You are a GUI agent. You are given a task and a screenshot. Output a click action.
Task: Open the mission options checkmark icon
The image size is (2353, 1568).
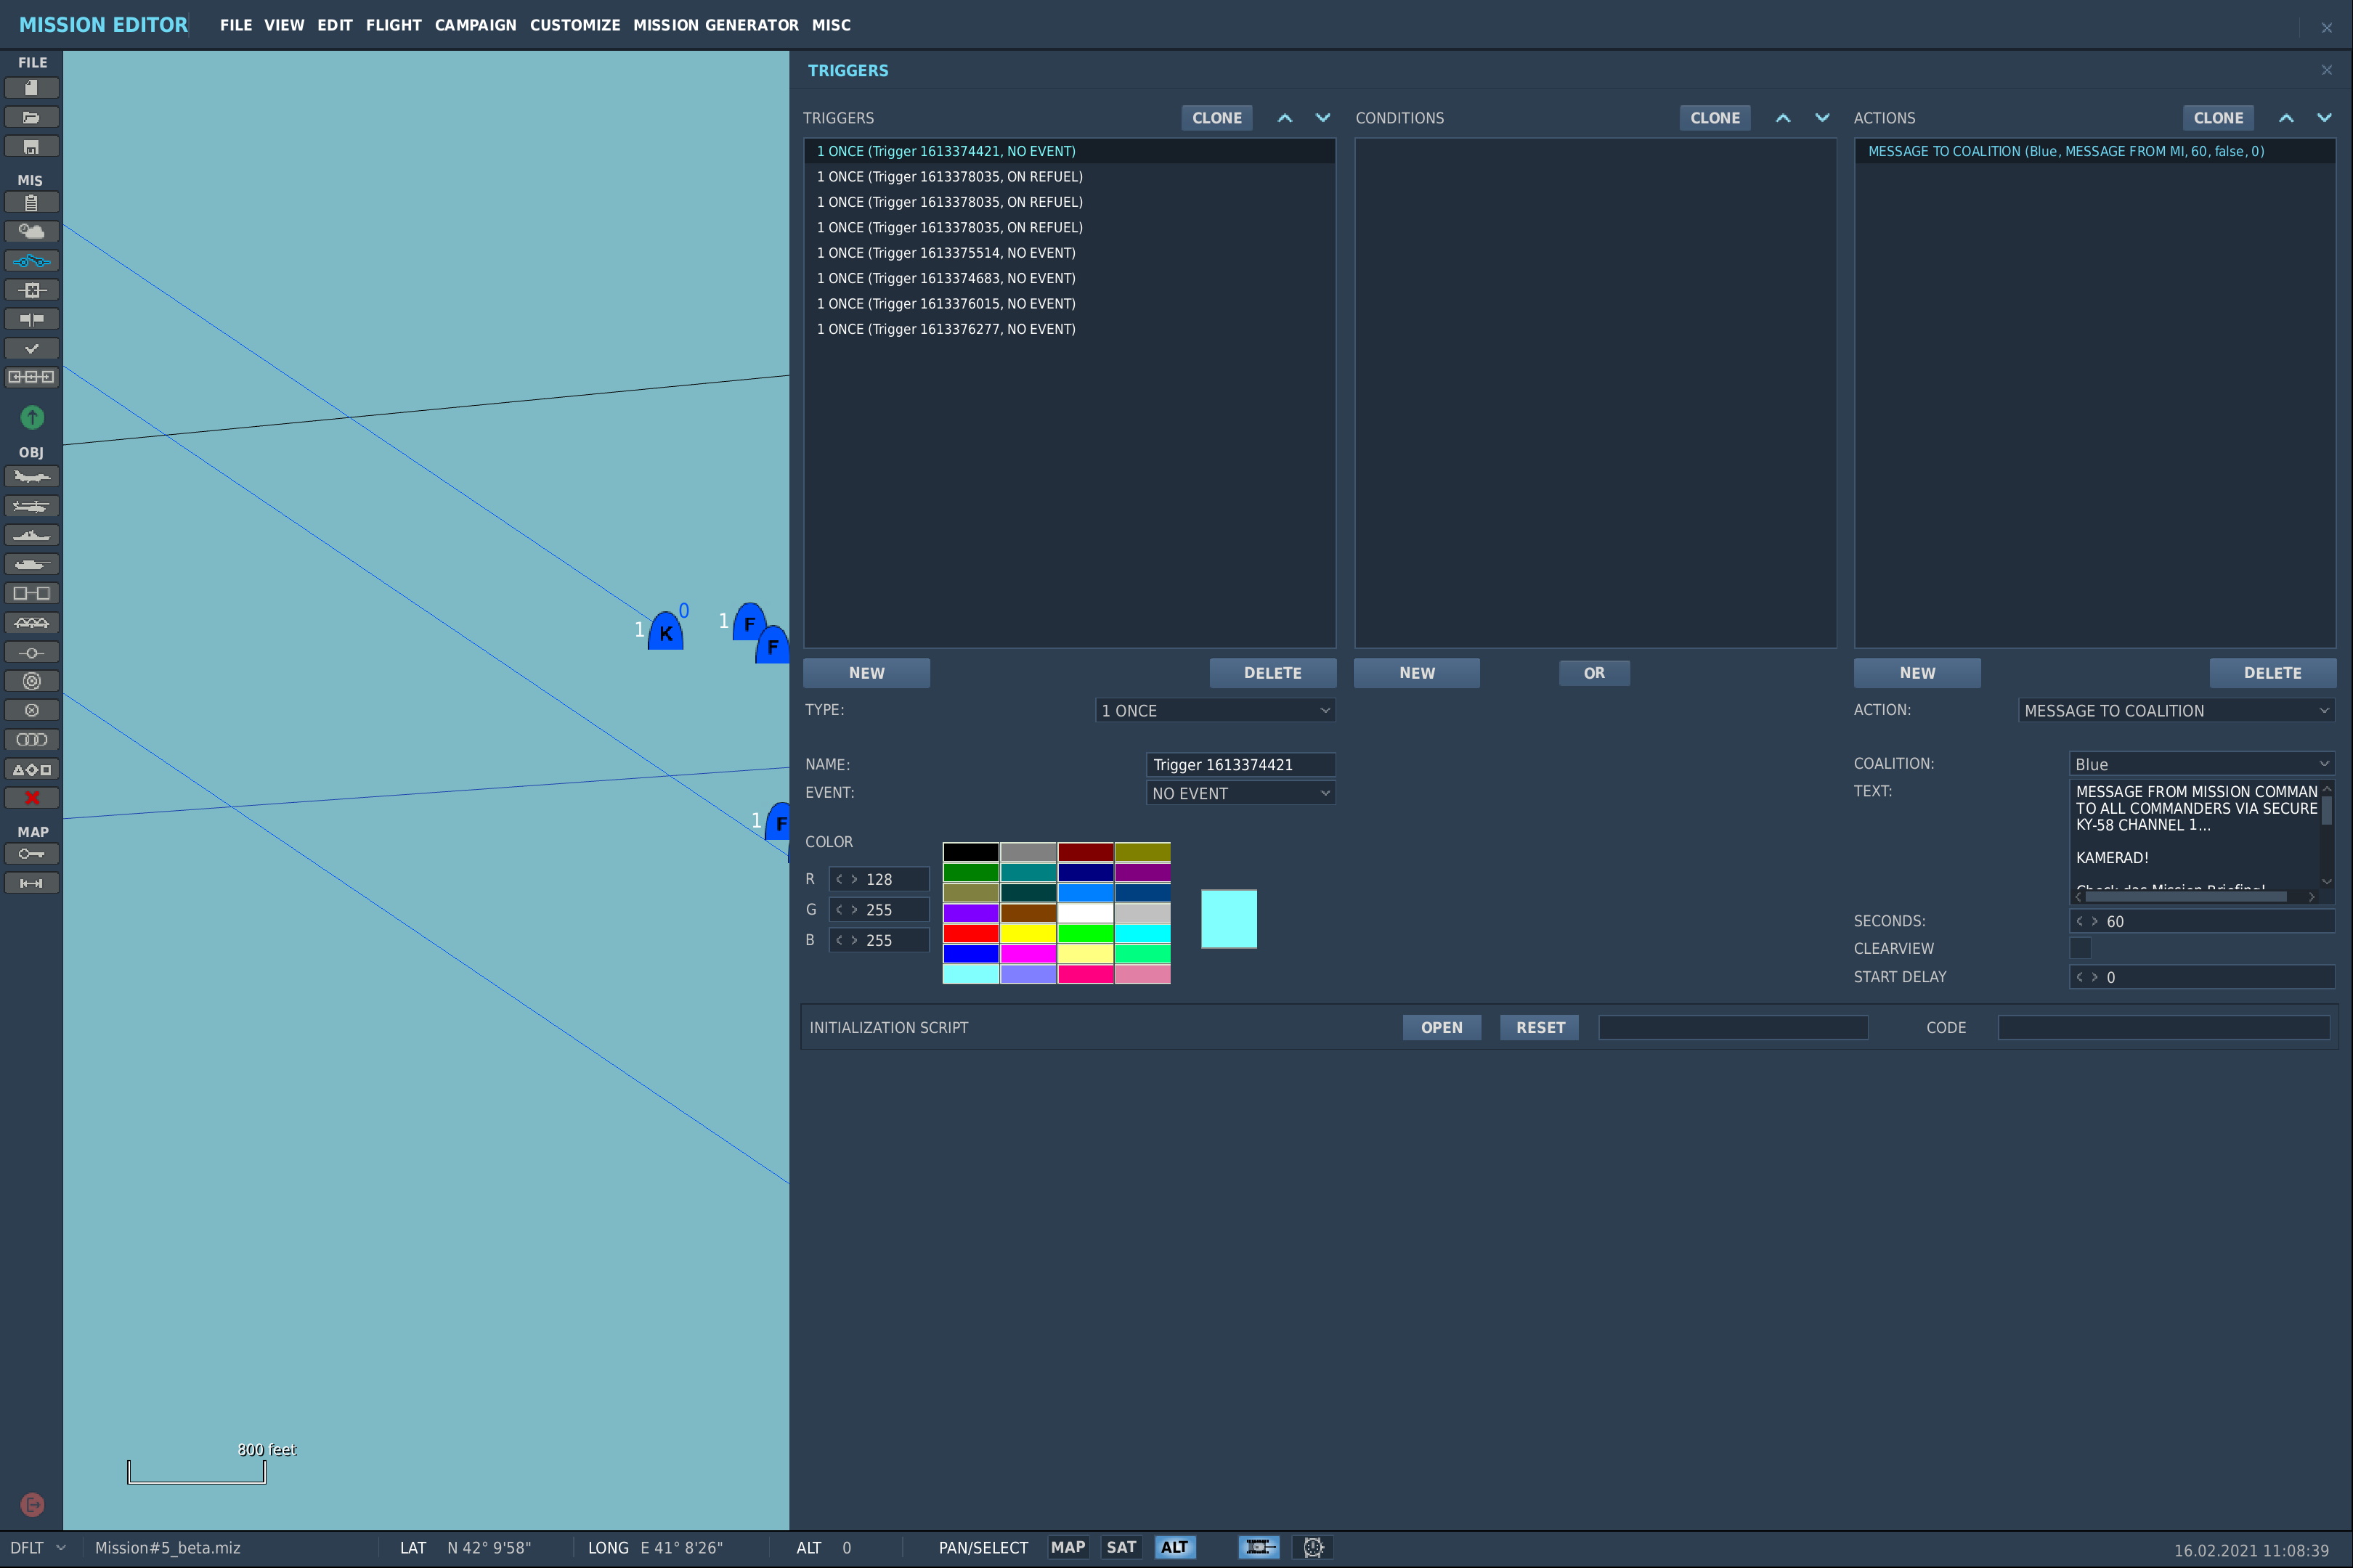click(x=31, y=349)
